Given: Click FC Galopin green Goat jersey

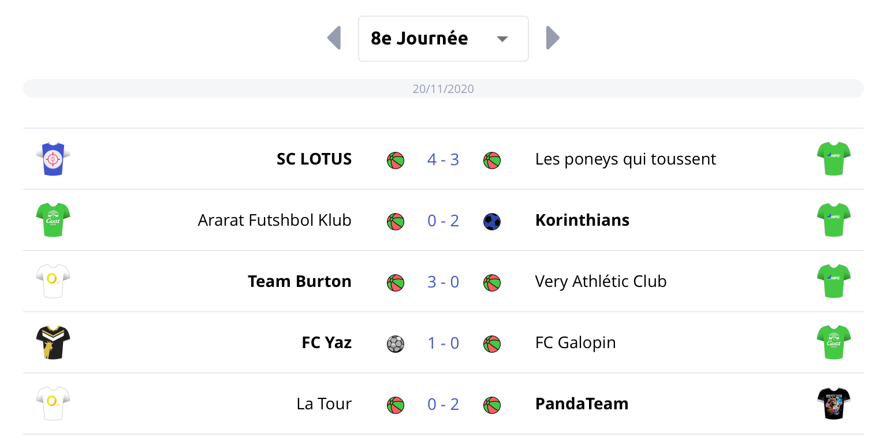Looking at the screenshot, I should (x=833, y=342).
